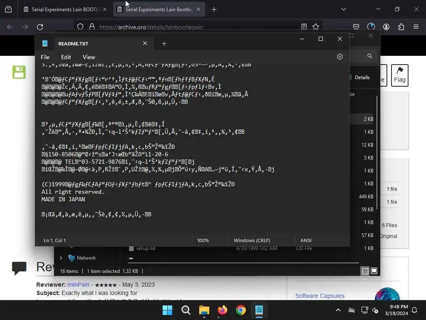This screenshot has width=426, height=320.
Task: Open Windows taskbar search
Action: click(x=186, y=310)
